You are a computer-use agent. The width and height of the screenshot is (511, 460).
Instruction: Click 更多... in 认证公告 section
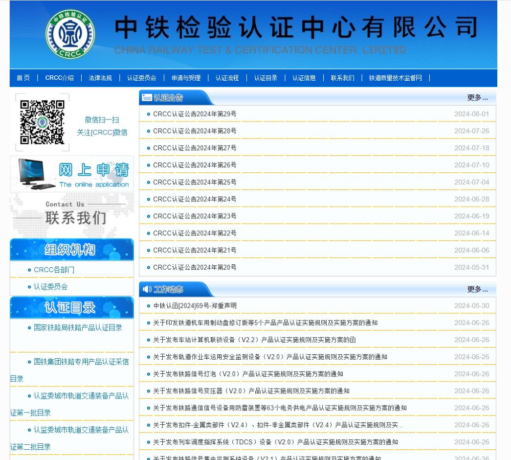coord(477,97)
